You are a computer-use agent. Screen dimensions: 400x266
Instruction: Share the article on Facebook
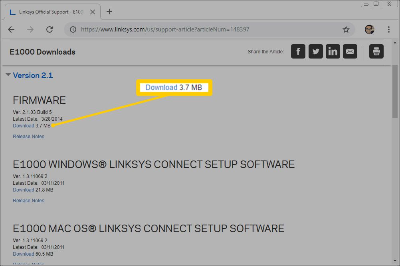(298, 51)
